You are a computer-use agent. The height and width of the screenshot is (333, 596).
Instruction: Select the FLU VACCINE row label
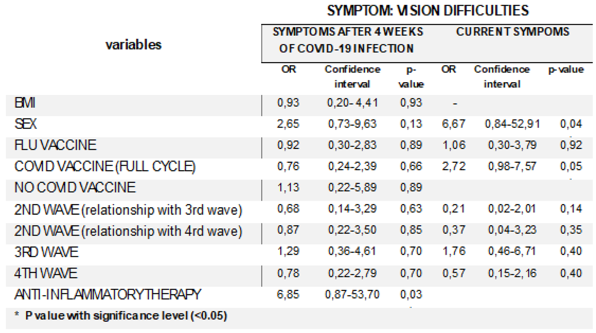(55, 145)
